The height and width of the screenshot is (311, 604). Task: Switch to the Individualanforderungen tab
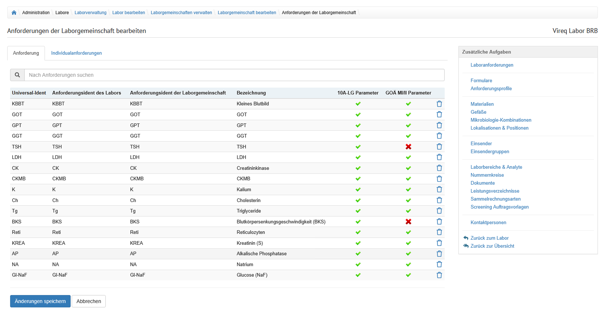point(76,53)
